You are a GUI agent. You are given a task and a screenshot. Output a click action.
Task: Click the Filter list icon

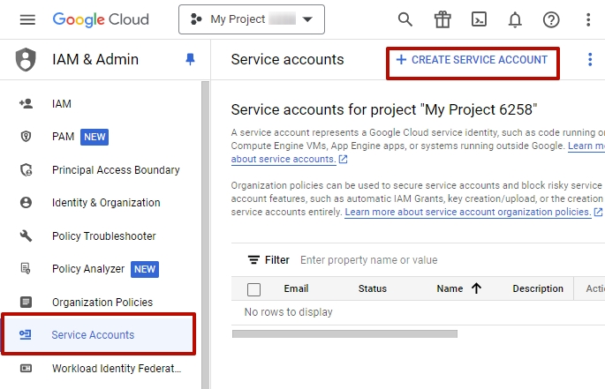pyautogui.click(x=253, y=260)
